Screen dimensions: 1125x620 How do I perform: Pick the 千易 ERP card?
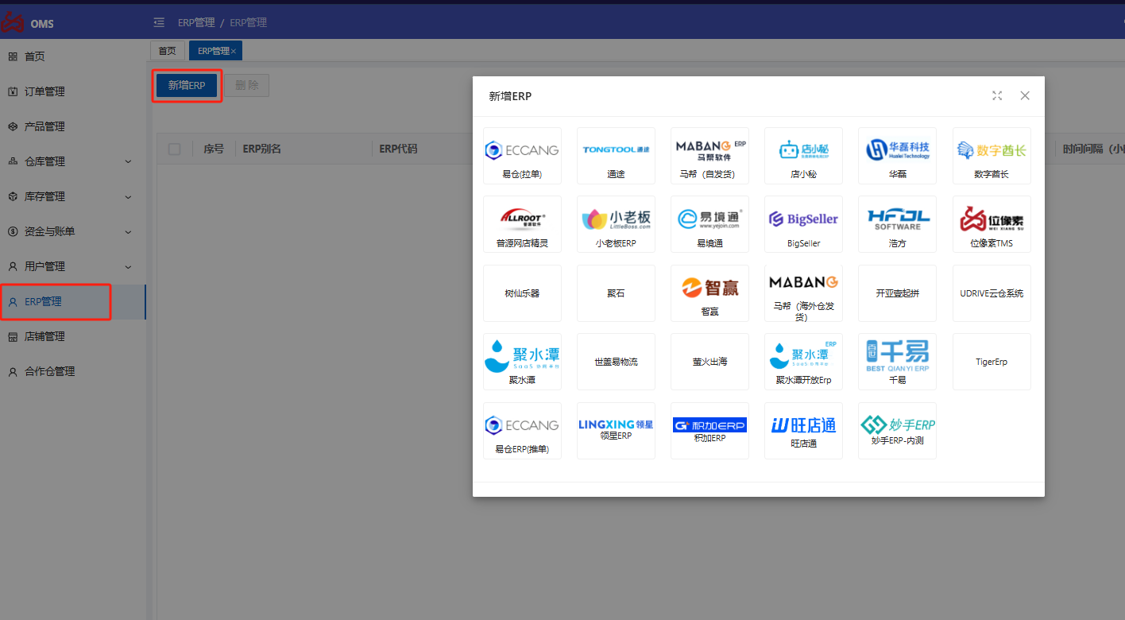pyautogui.click(x=897, y=362)
